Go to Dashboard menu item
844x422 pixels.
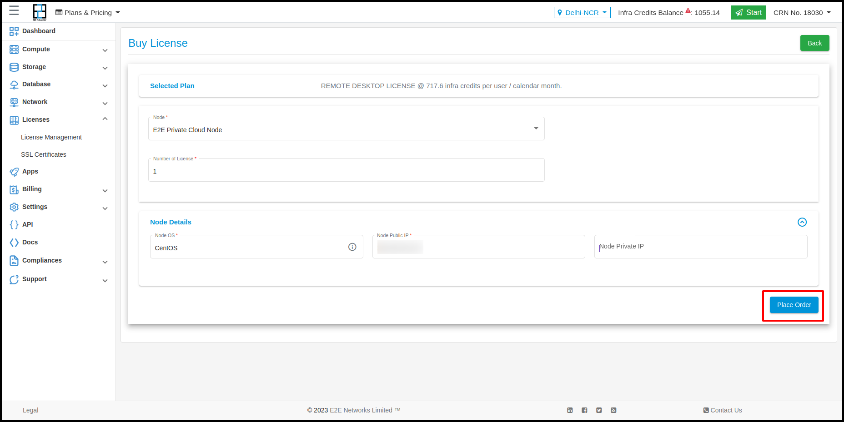pos(39,31)
